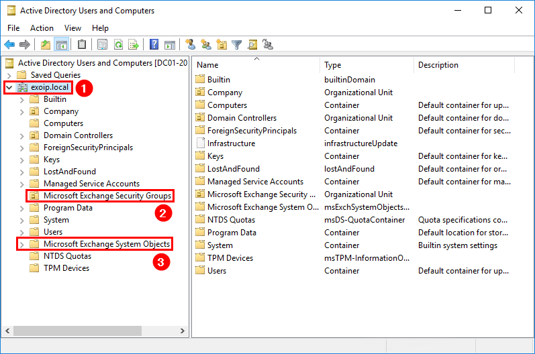The image size is (535, 354).
Task: Expand the Users tree node
Action: (x=22, y=233)
